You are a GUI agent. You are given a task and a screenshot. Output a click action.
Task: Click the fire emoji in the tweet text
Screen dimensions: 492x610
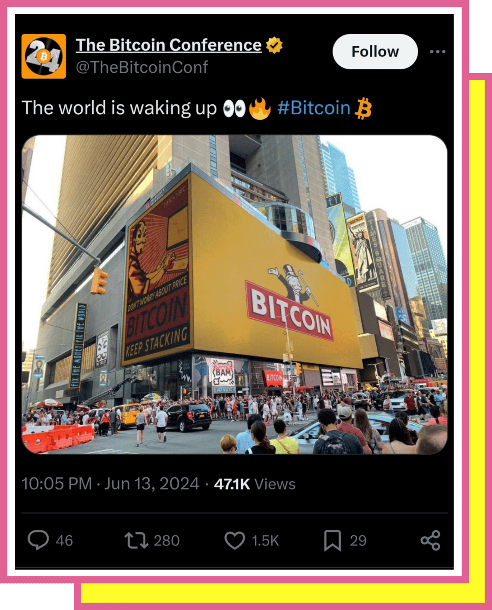click(x=260, y=109)
